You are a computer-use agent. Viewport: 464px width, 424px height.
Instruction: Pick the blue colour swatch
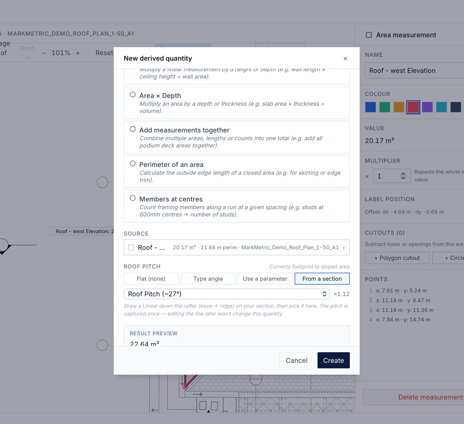tap(370, 107)
